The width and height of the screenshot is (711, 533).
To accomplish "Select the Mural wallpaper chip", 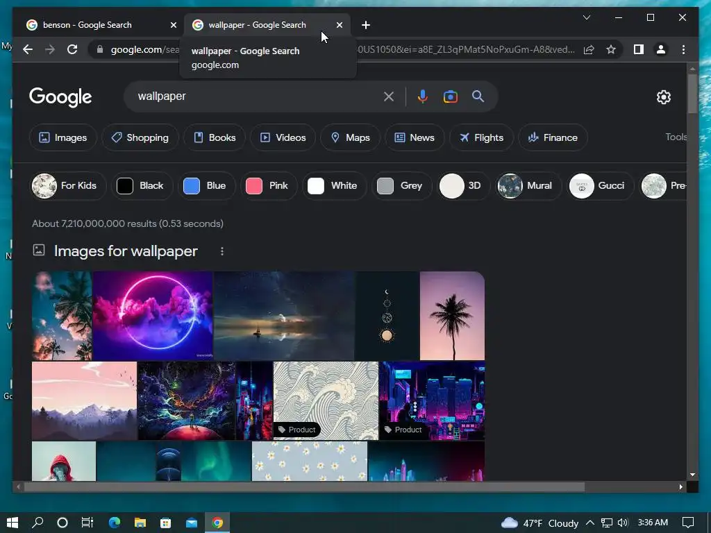I will [x=528, y=186].
